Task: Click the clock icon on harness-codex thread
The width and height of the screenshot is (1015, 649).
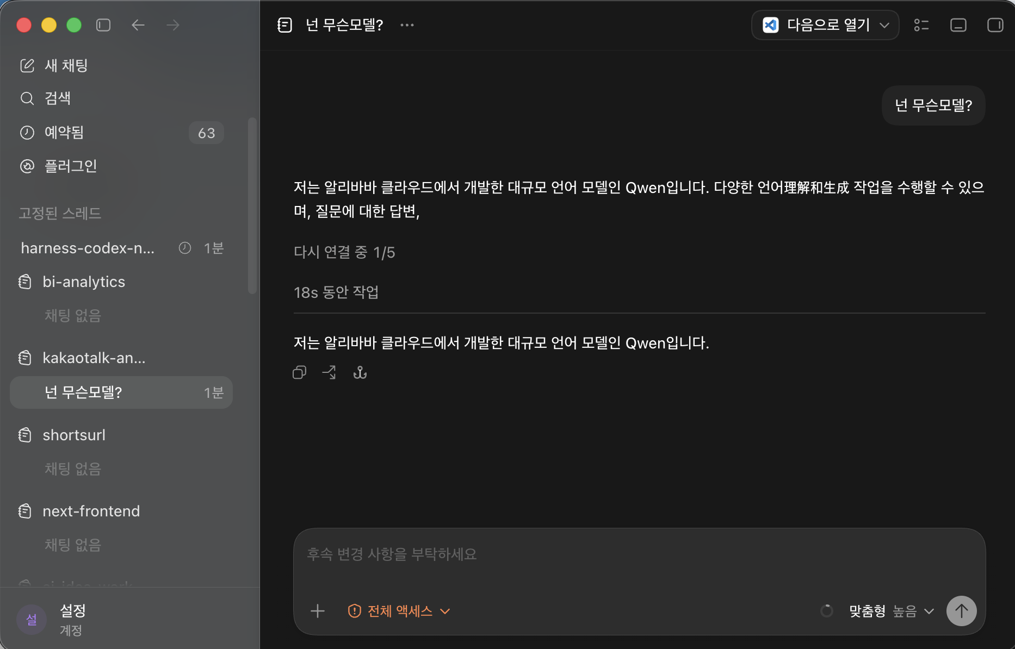Action: 185,248
